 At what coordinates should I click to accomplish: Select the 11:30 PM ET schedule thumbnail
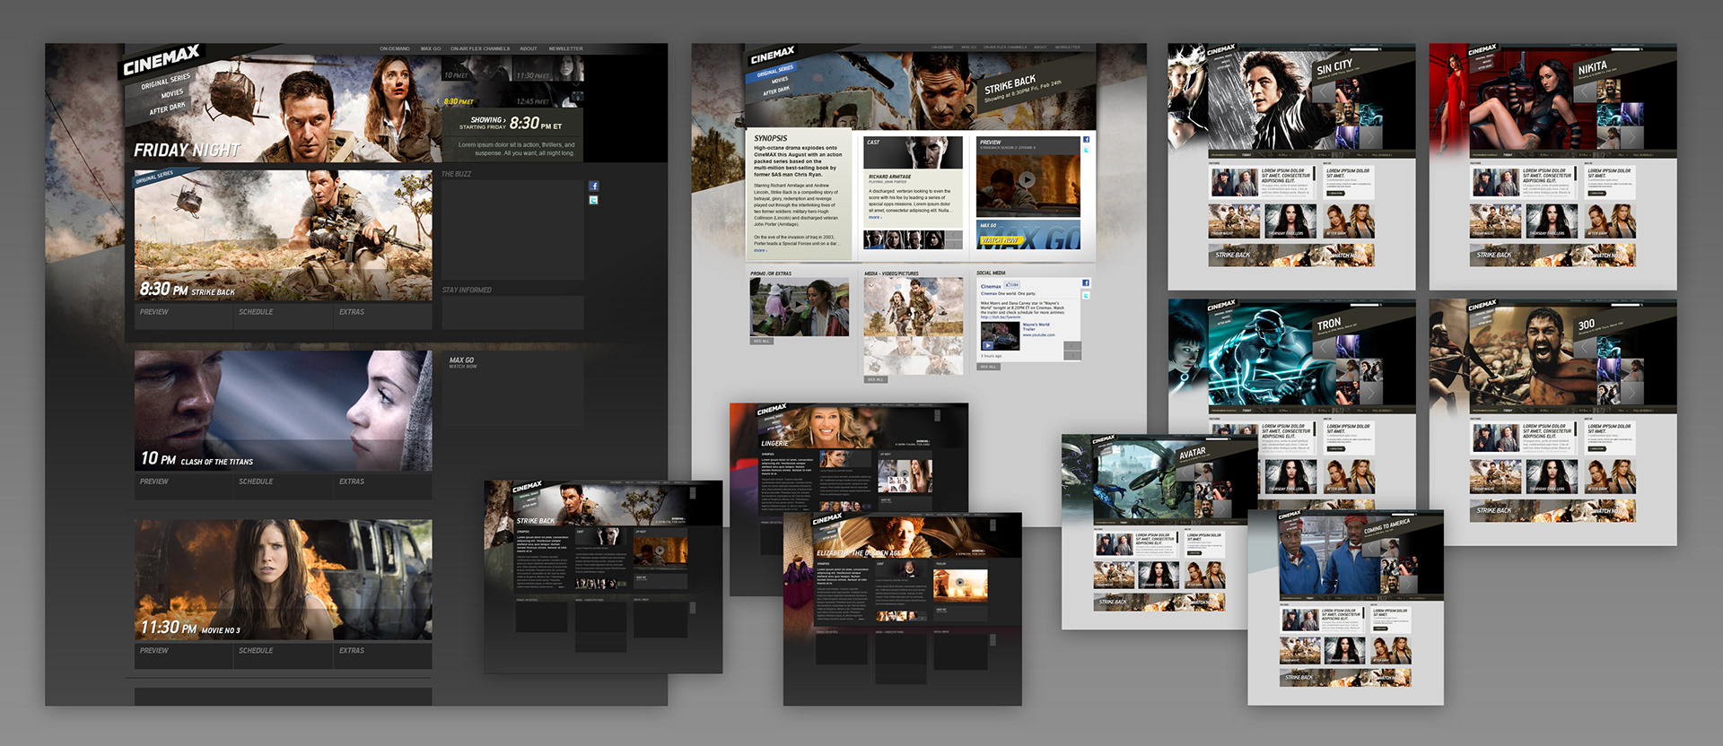pos(548,70)
